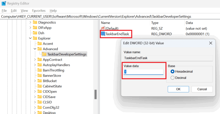Click the Value data input field
220x114 pixels.
[x=143, y=72]
